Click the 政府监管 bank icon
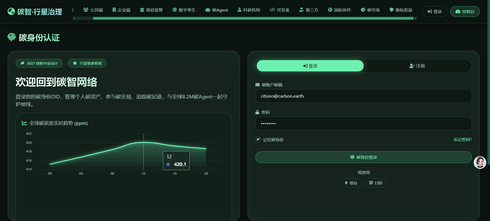Screen dimensions: 490x221 coord(142,10)
